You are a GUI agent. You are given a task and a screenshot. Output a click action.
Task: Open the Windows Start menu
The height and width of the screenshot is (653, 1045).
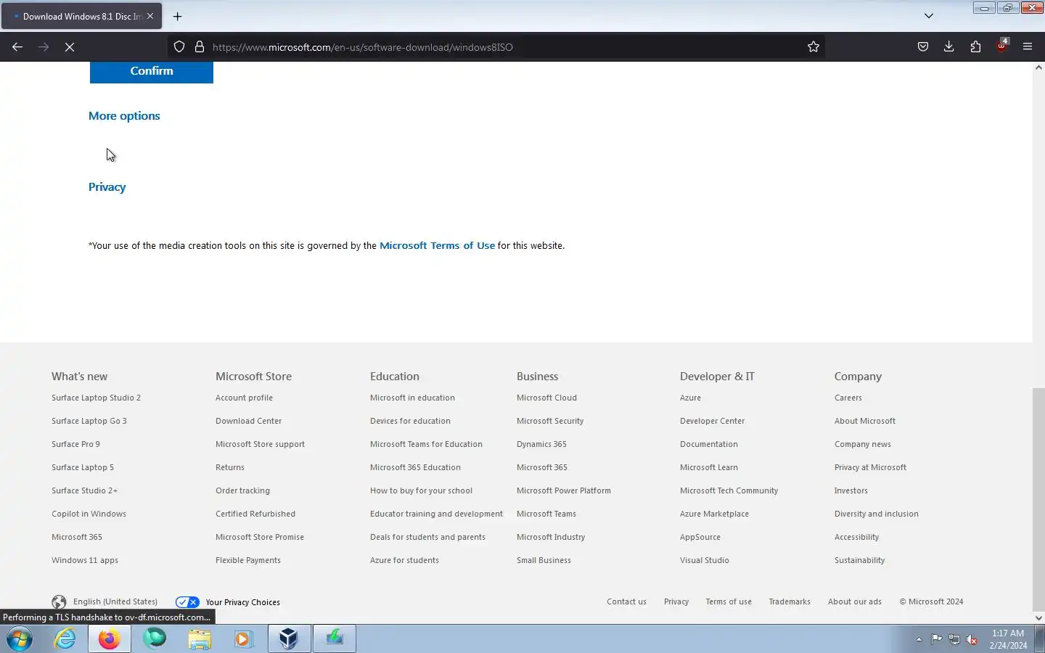click(x=20, y=639)
